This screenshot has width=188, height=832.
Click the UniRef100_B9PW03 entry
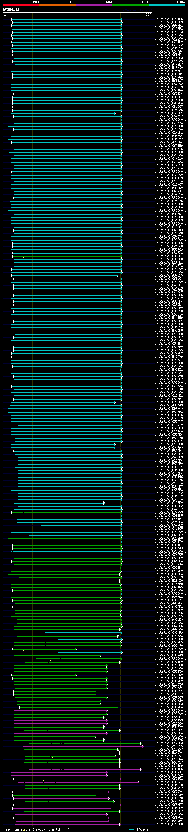169,408
